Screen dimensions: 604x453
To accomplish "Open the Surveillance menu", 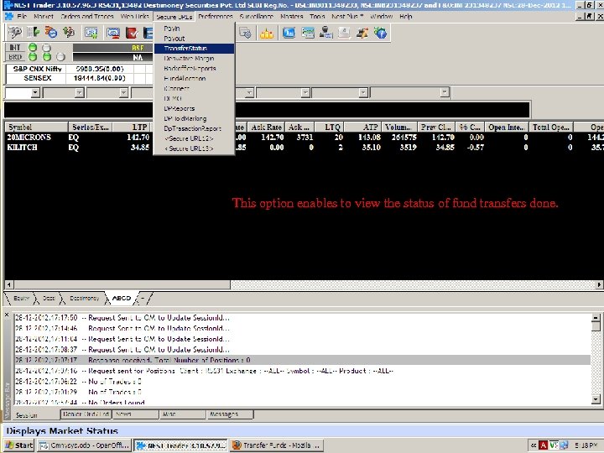I will click(x=256, y=17).
